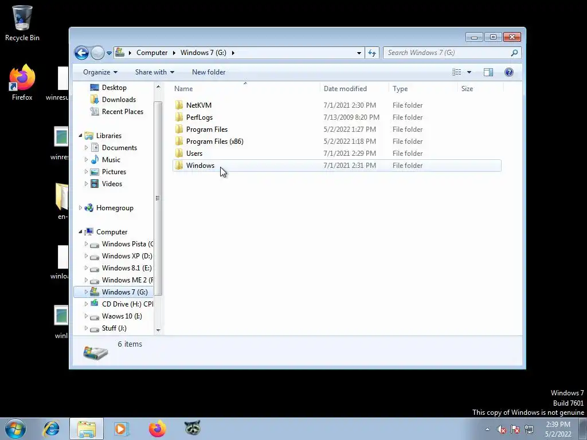The width and height of the screenshot is (587, 440).
Task: Open Explorer help button
Action: pos(509,72)
